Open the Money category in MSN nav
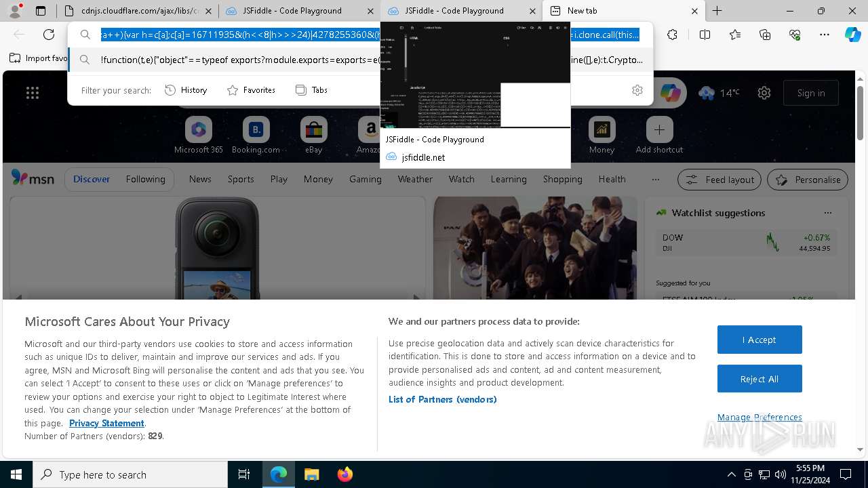 pyautogui.click(x=318, y=179)
